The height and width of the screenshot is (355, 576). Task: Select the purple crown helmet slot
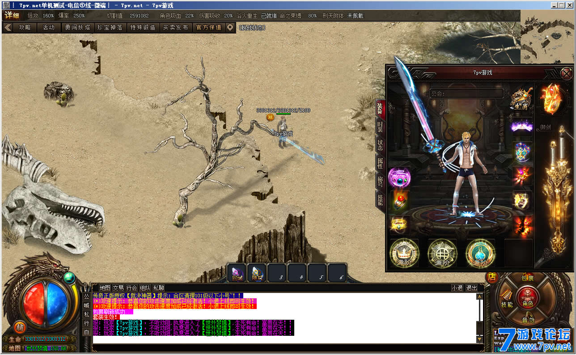pyautogui.click(x=522, y=127)
